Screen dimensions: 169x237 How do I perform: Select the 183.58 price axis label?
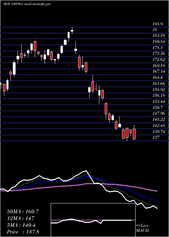[159, 36]
